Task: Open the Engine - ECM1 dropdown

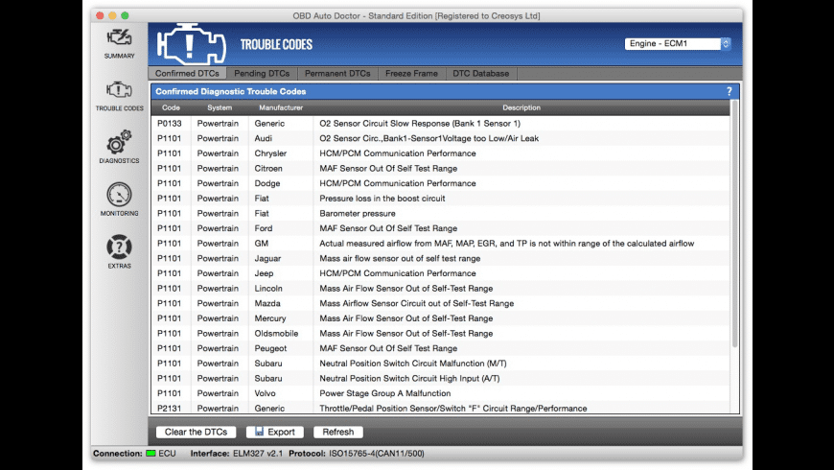Action: point(678,44)
